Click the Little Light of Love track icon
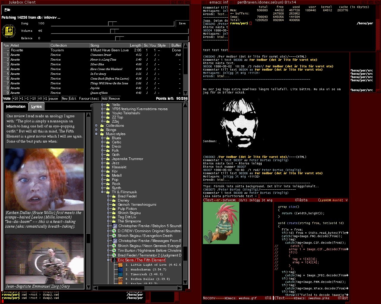The image size is (381, 304). pos(120,265)
